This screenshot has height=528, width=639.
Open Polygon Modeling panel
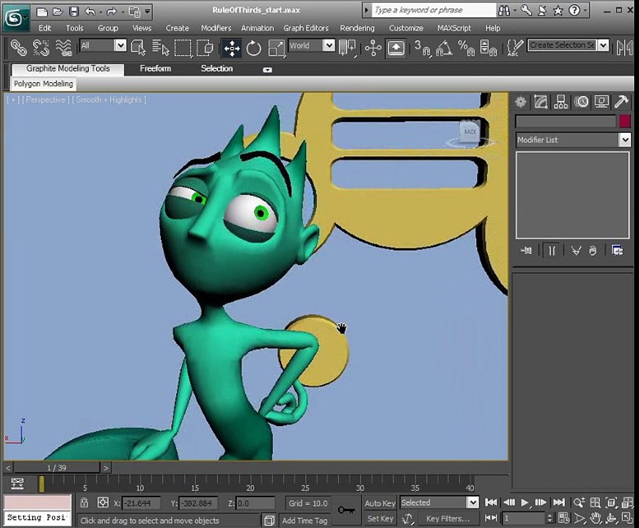[43, 84]
